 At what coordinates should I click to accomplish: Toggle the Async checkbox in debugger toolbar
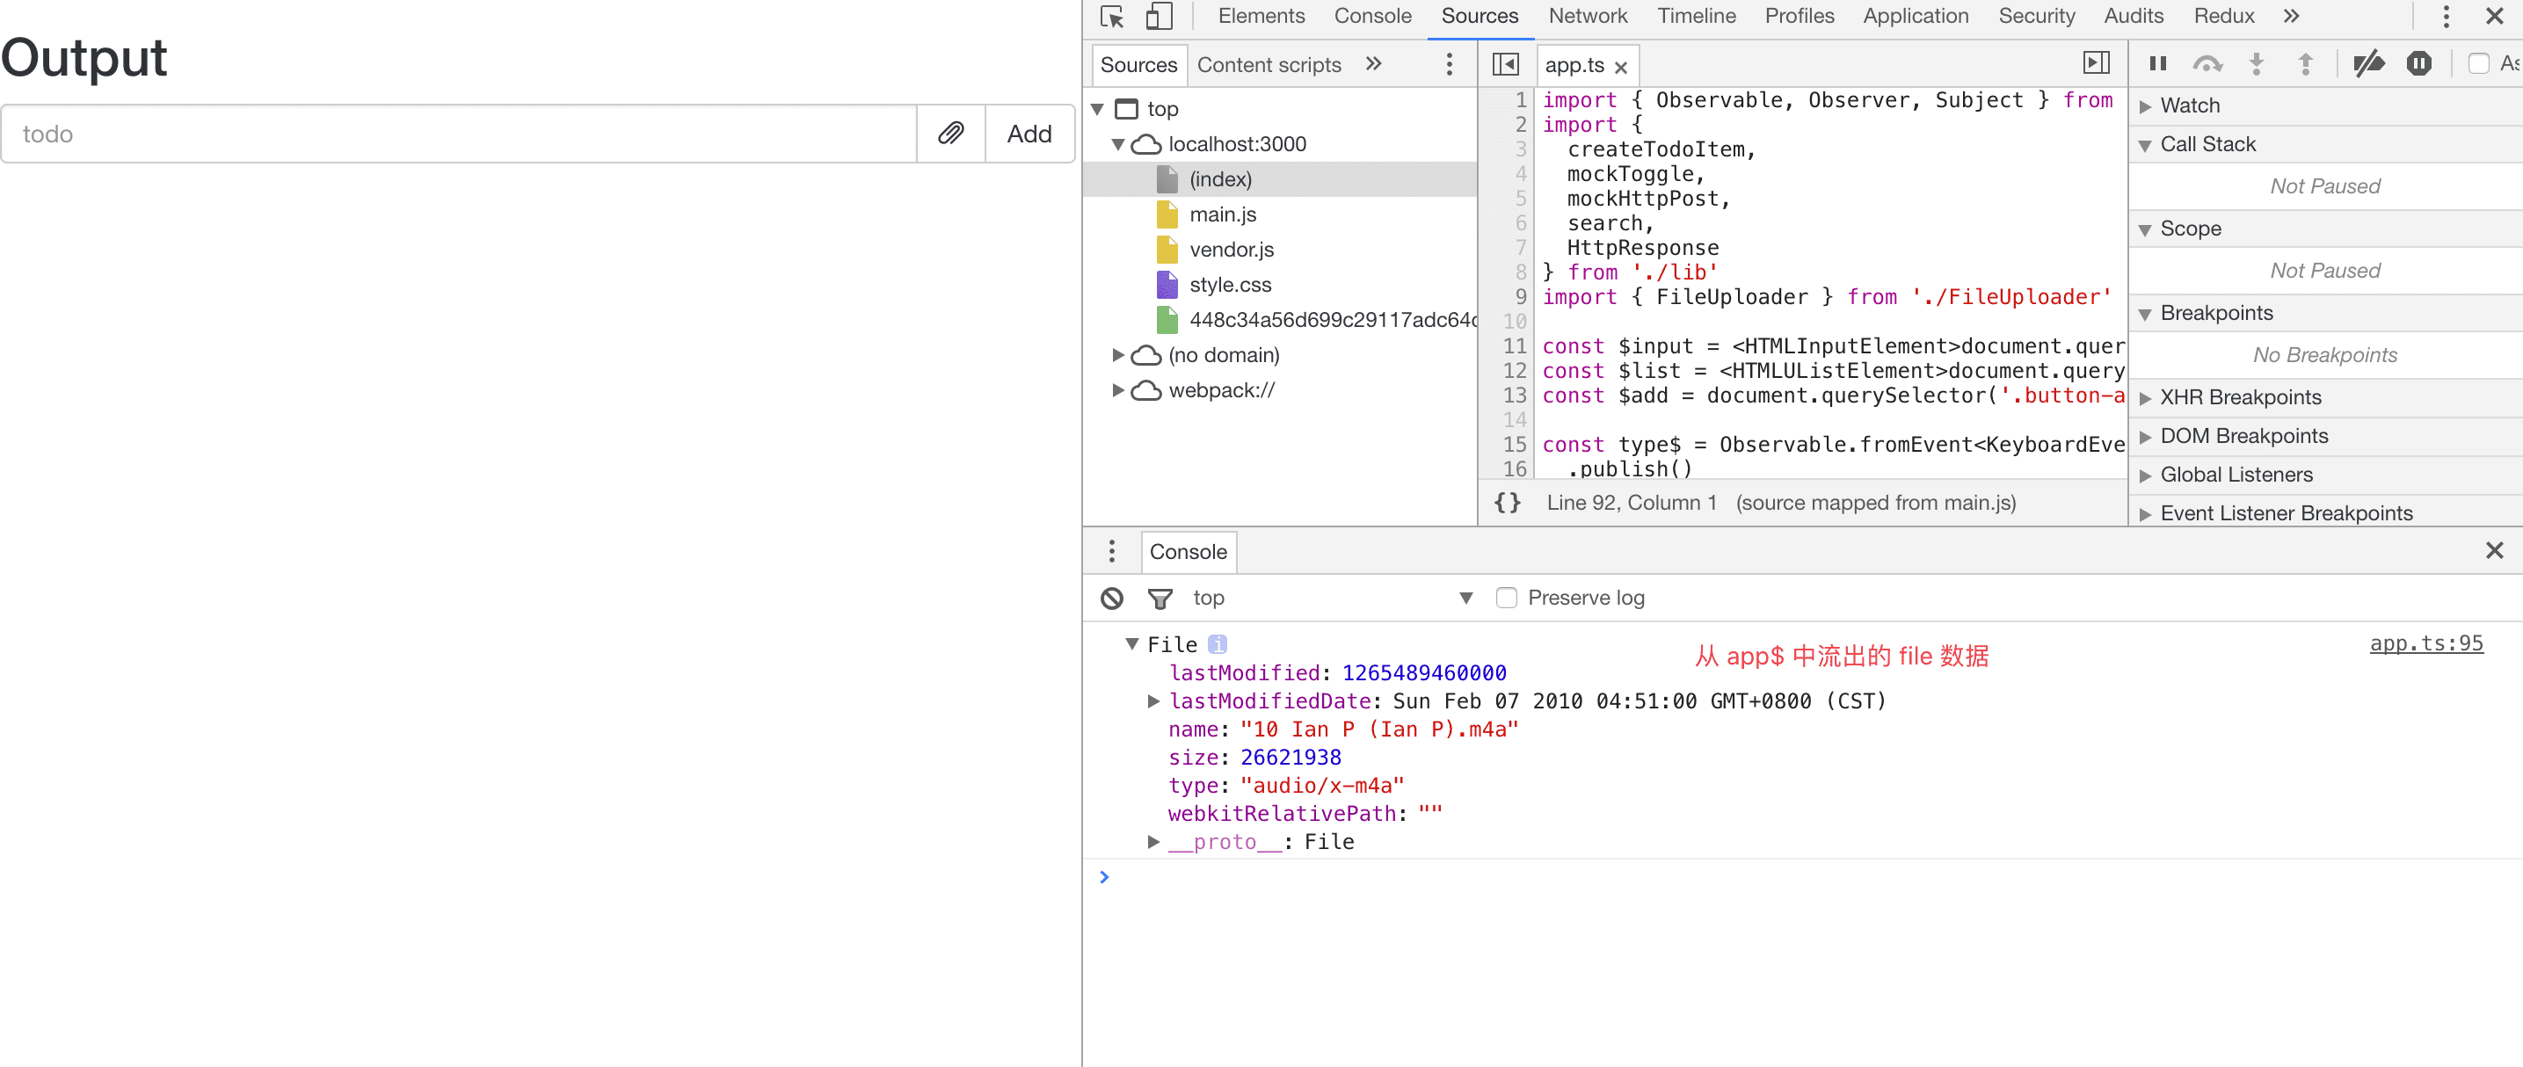(2478, 63)
